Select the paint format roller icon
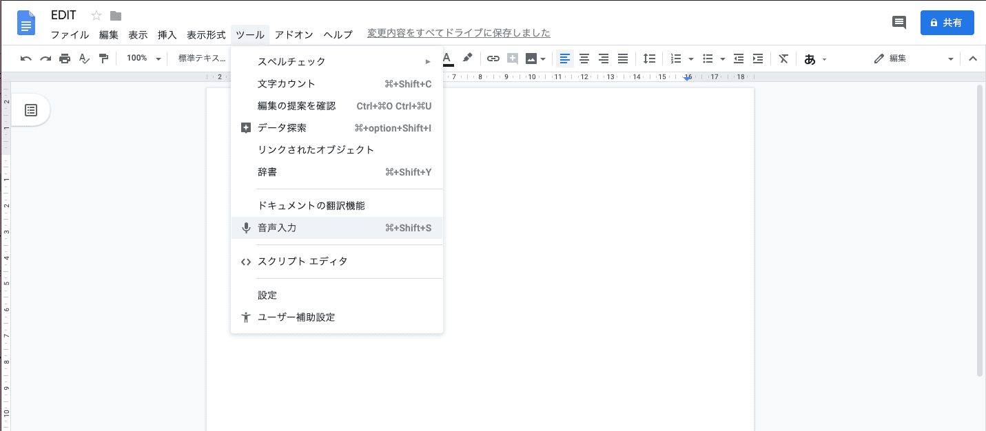 103,59
